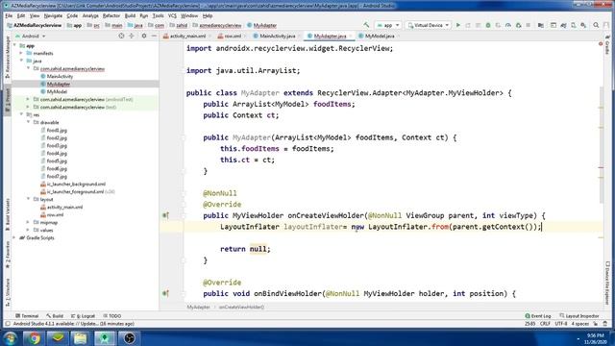
Task: Click the onCreateViewHolder() breadcrumb below editor
Action: [241, 307]
